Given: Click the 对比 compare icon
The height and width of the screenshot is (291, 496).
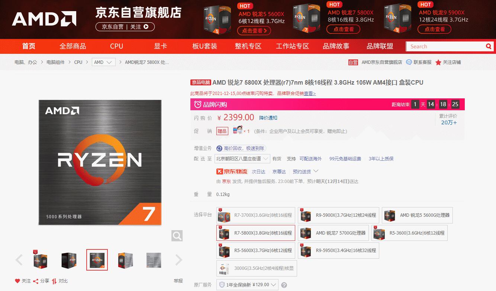Looking at the screenshot, I should [x=54, y=281].
